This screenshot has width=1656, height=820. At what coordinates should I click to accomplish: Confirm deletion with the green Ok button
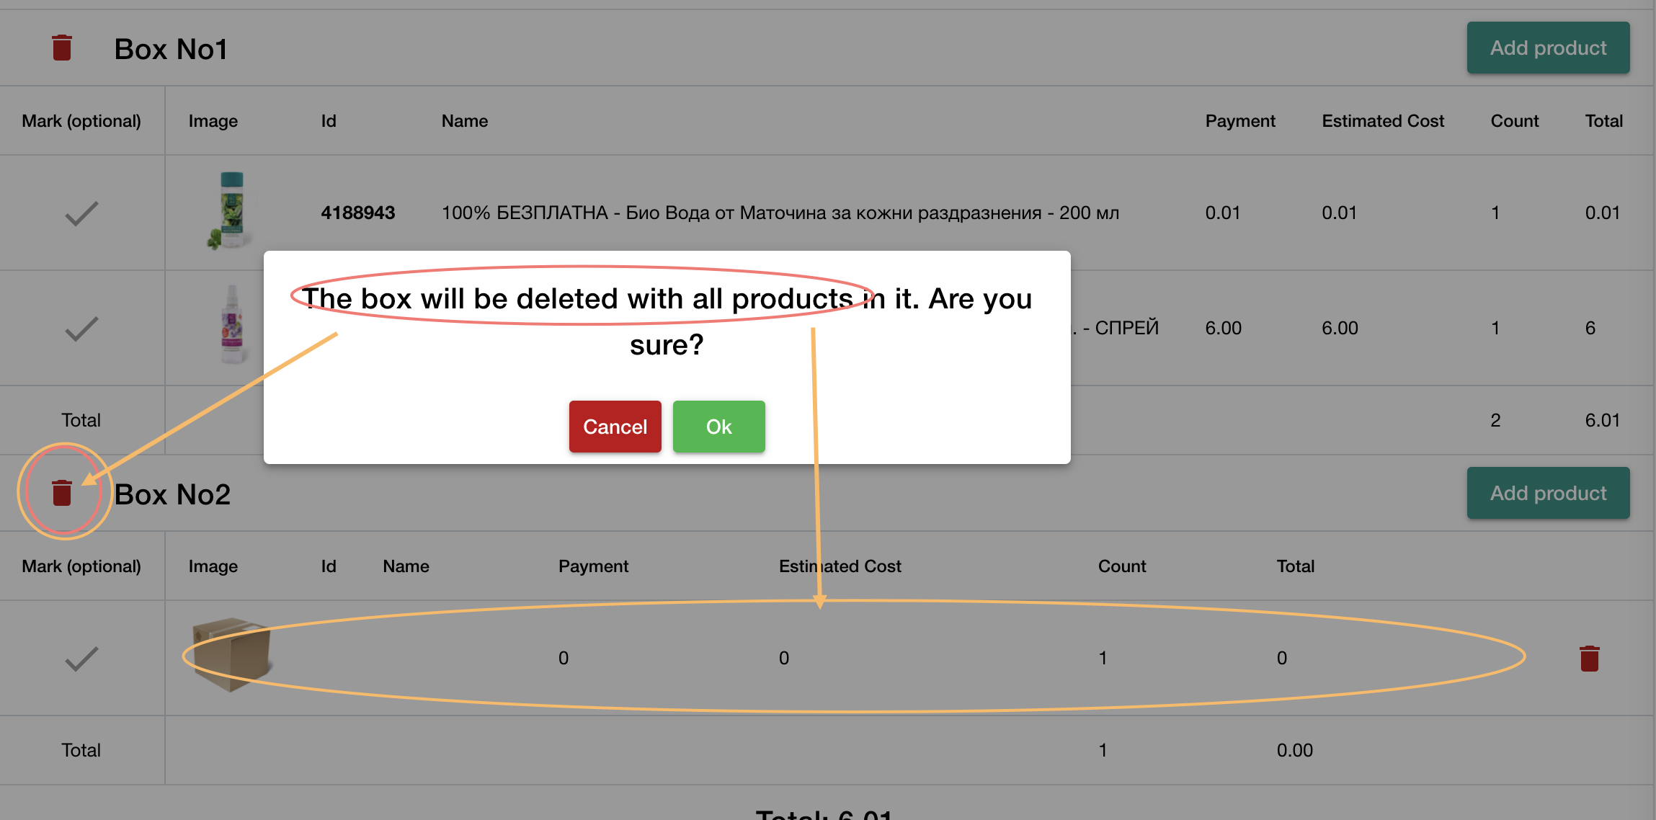[x=718, y=427]
